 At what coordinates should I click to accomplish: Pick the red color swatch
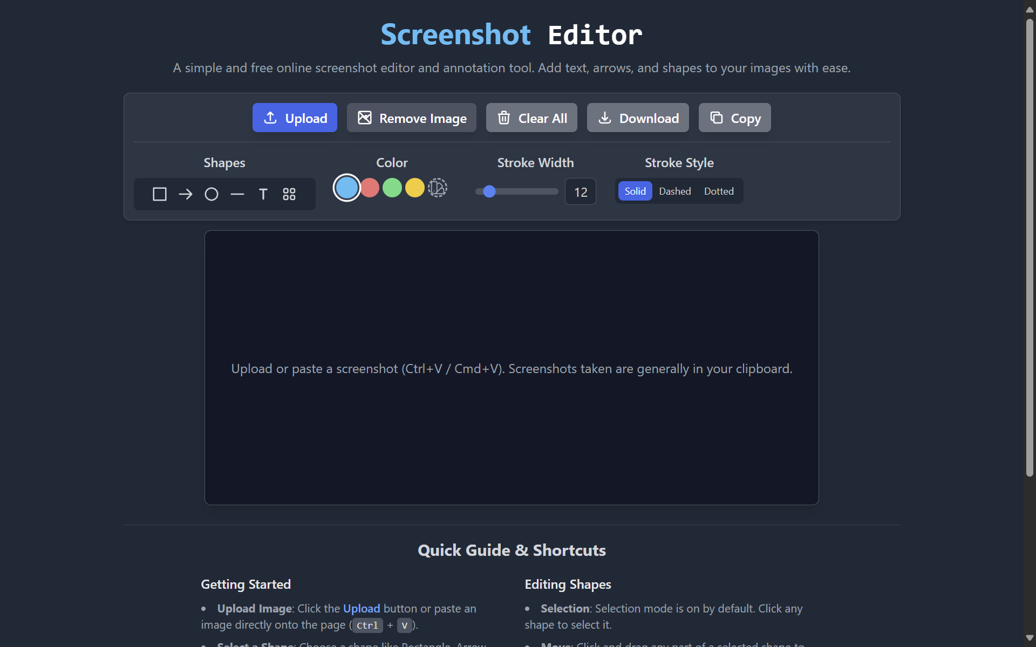point(370,188)
